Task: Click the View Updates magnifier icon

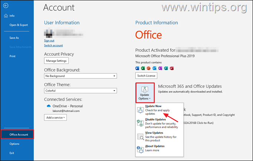Action: 140,137
